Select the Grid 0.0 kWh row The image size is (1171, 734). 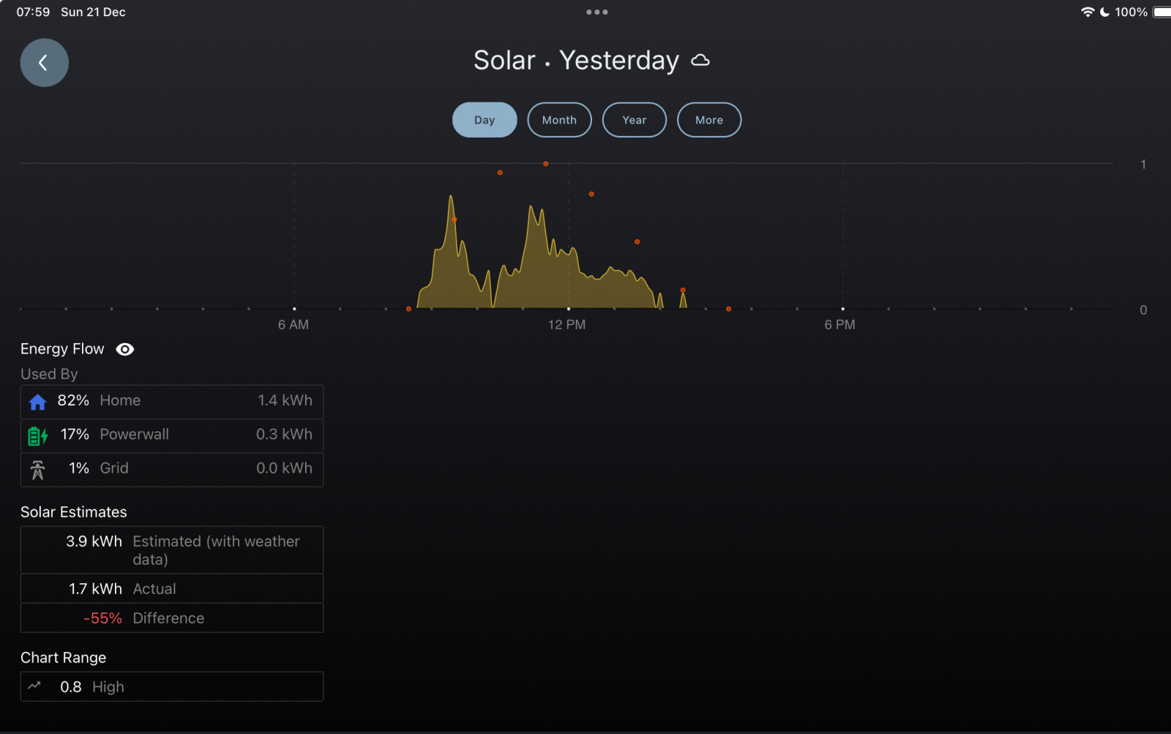(x=172, y=469)
